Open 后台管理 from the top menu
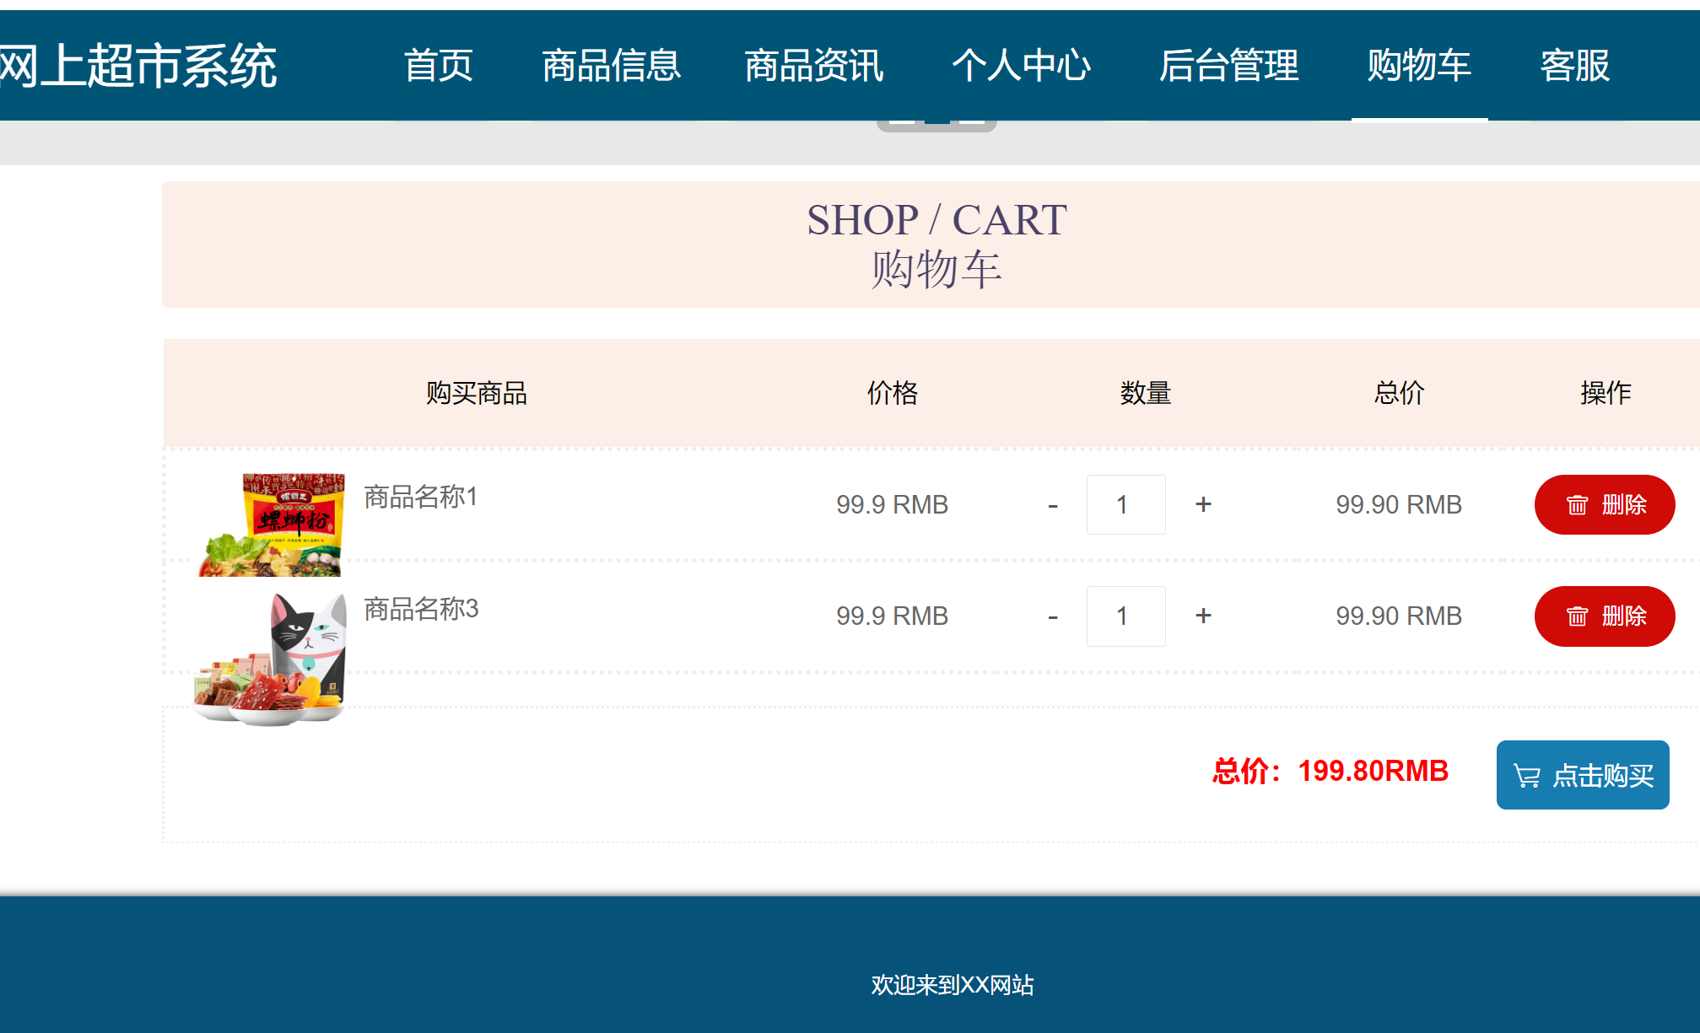Viewport: 1700px width, 1033px height. (x=1228, y=66)
